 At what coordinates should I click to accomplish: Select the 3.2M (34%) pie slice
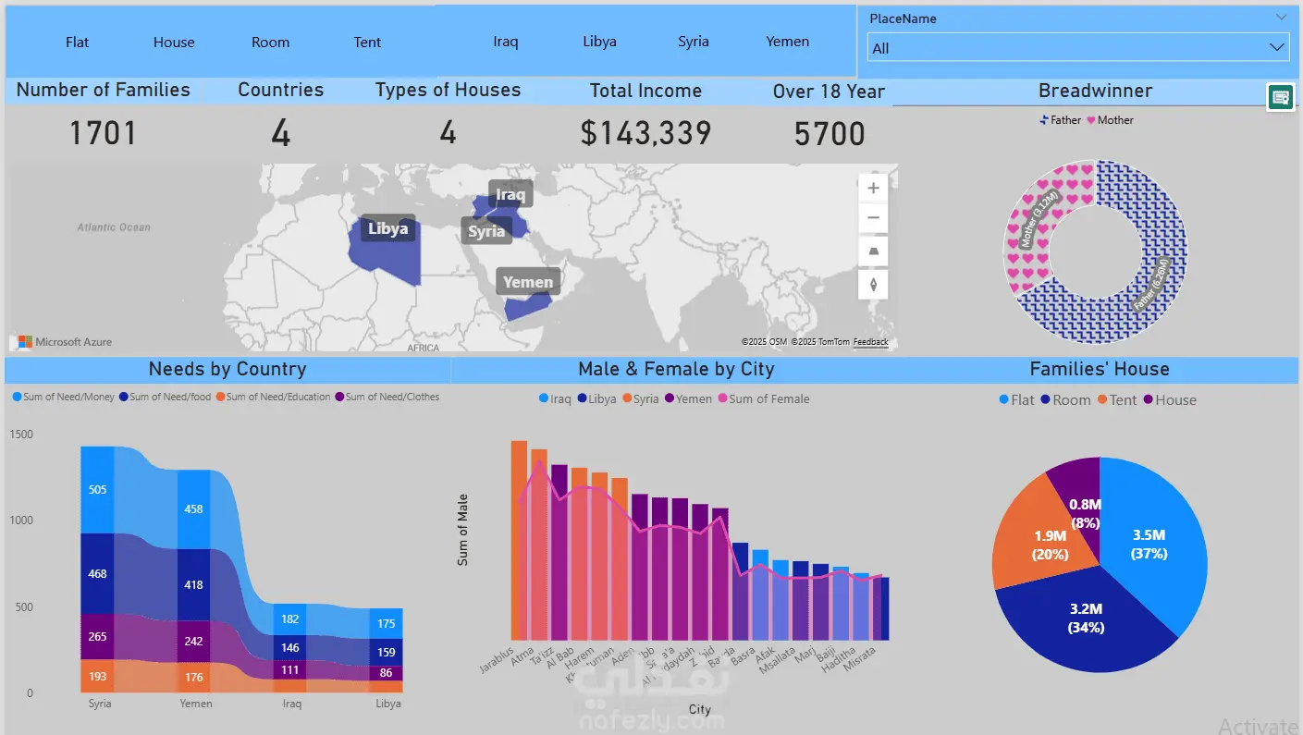pyautogui.click(x=1087, y=619)
